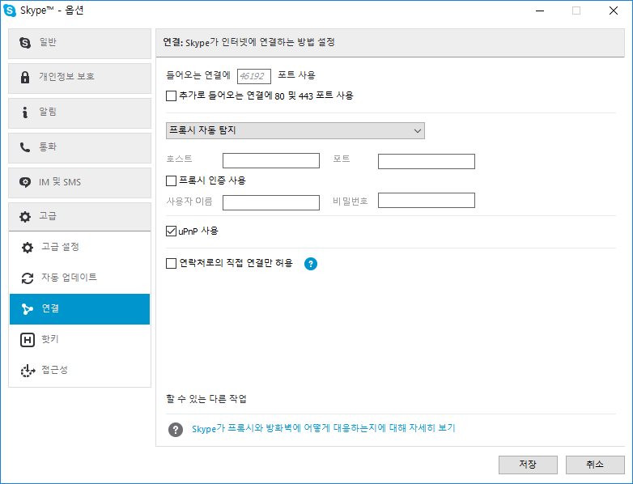Viewport: 633px width, 484px height.
Task: Click the Skype logo icon in title bar
Action: (x=10, y=11)
